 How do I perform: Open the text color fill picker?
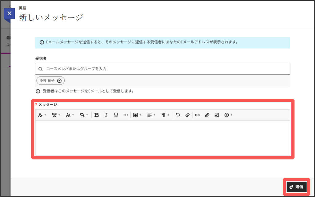[84, 115]
